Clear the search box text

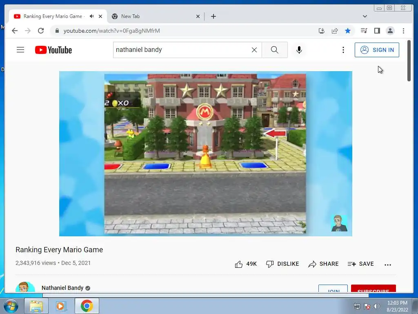[x=254, y=50]
